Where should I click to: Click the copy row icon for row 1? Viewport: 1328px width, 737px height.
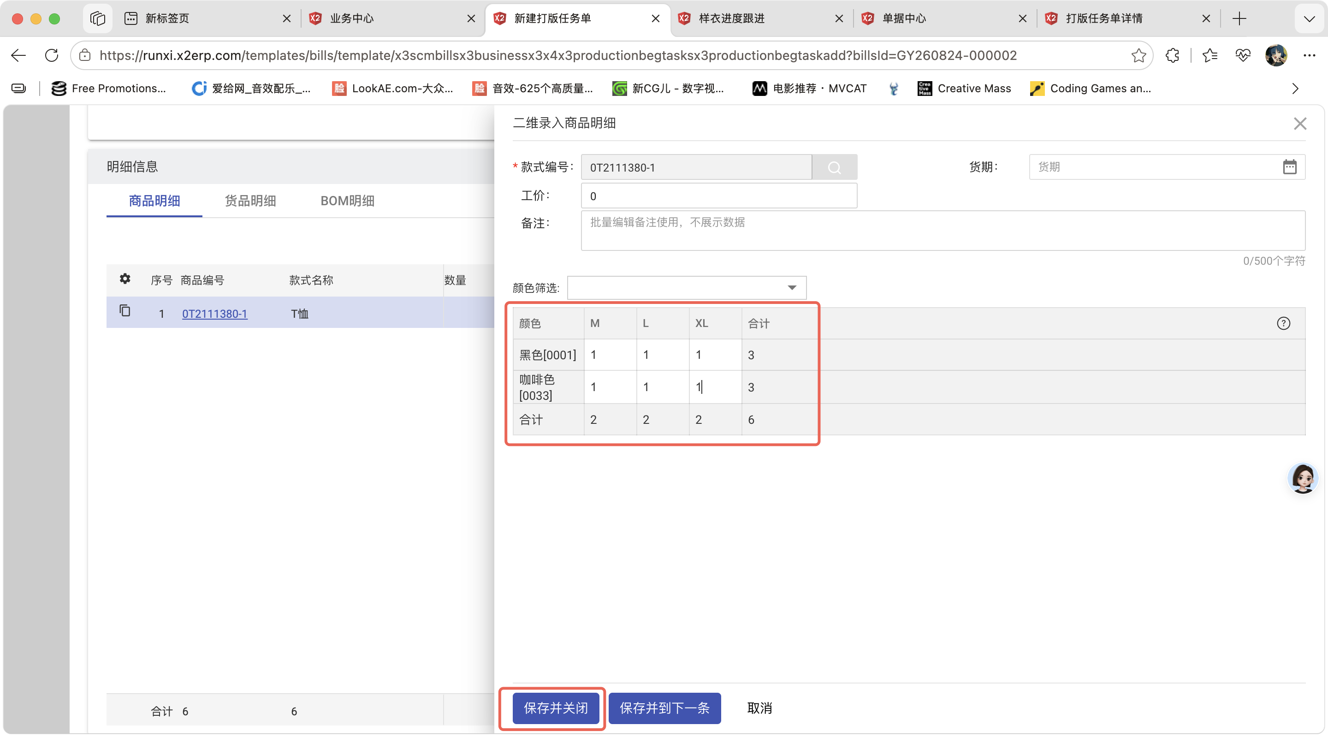pos(125,311)
